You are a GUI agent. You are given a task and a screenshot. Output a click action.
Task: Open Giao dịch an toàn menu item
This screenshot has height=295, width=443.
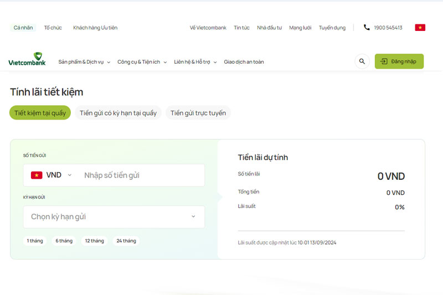[244, 62]
